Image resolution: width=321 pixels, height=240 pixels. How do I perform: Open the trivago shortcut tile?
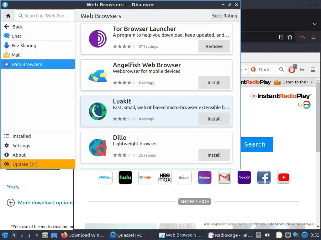click(x=145, y=177)
